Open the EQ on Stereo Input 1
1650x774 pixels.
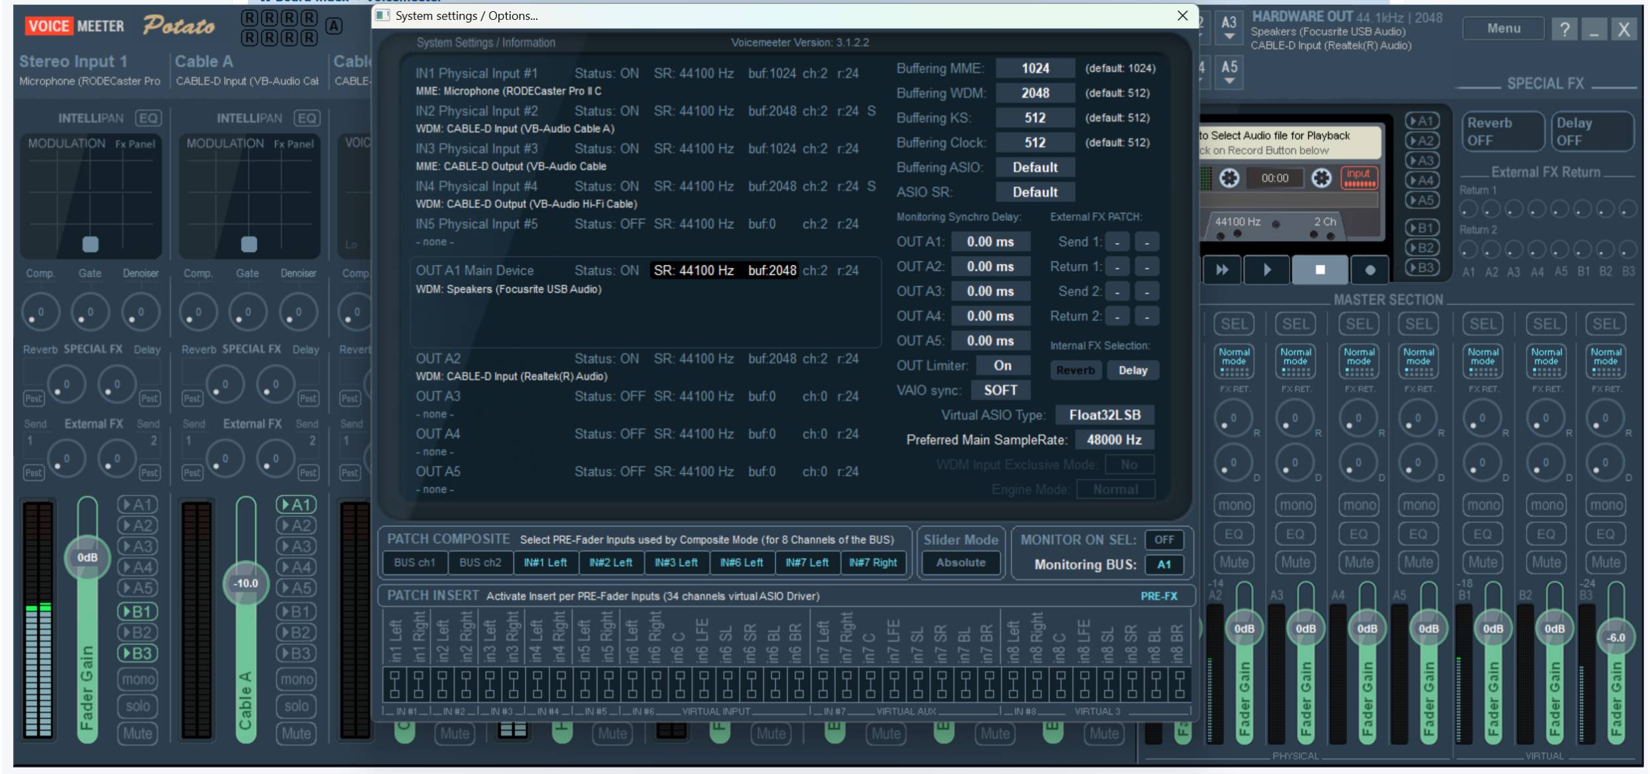pyautogui.click(x=148, y=118)
